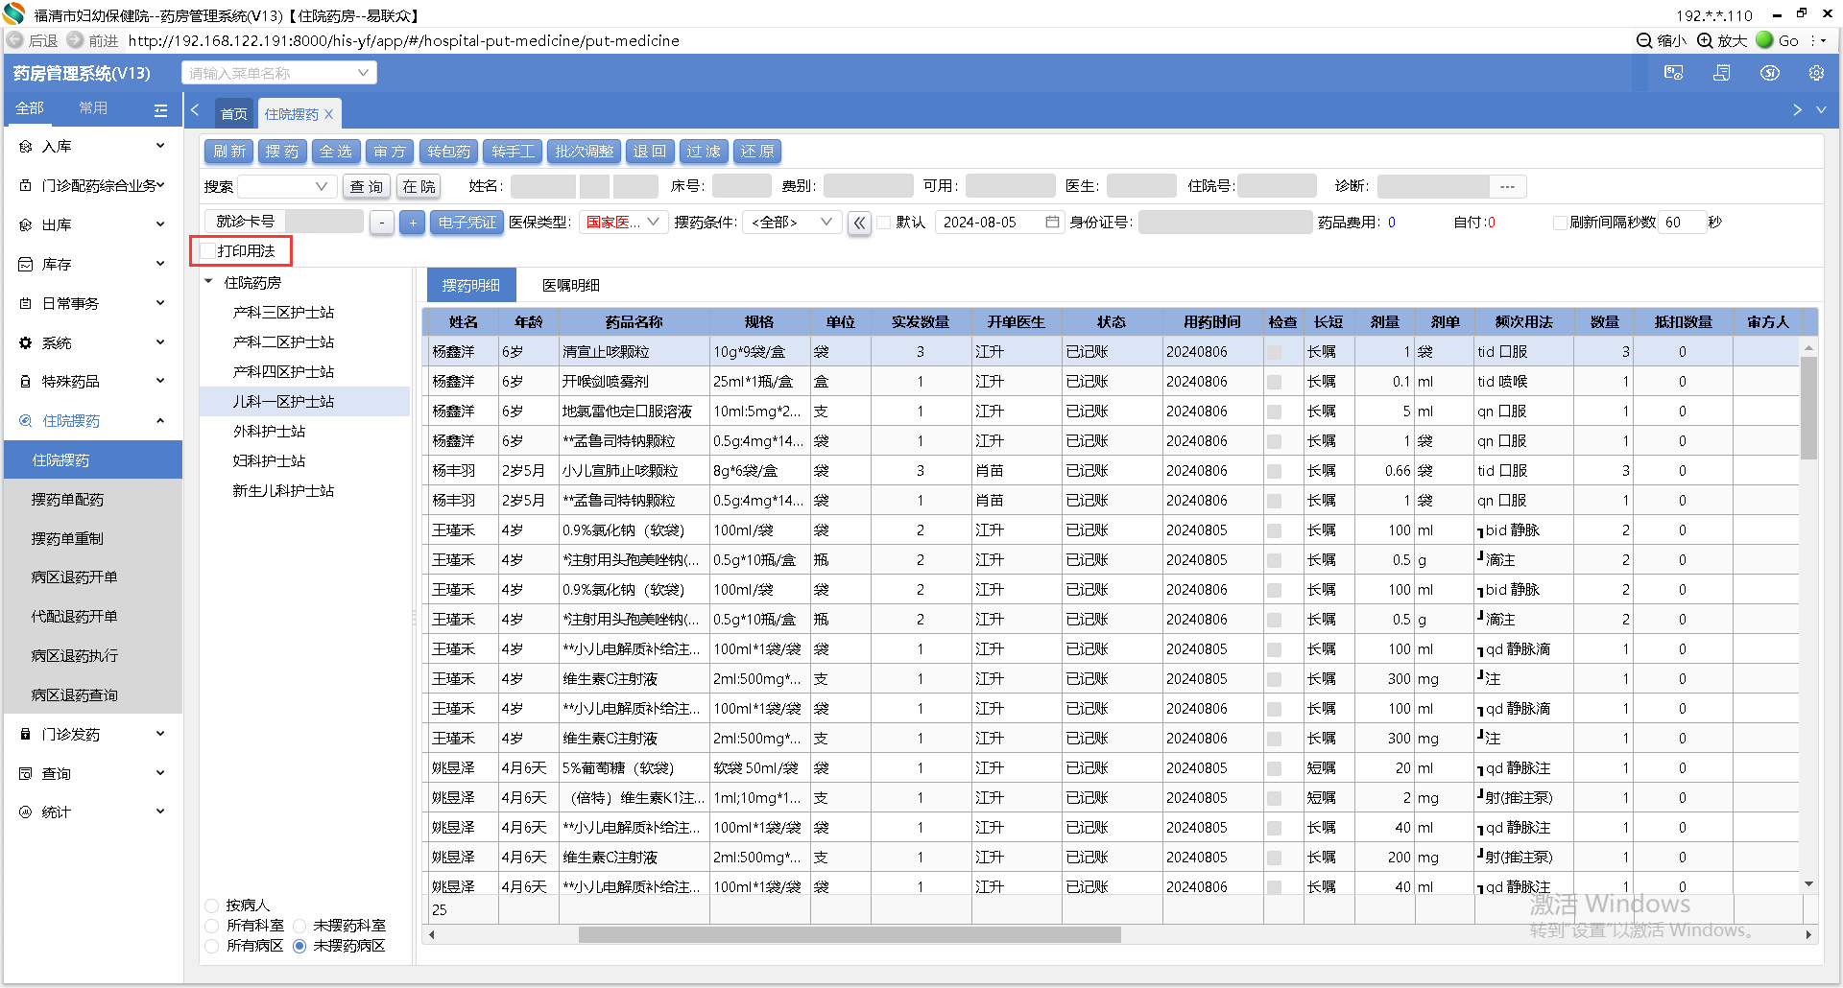Click the 库存 sidebar icon
This screenshot has height=988, width=1843.
(x=25, y=264)
